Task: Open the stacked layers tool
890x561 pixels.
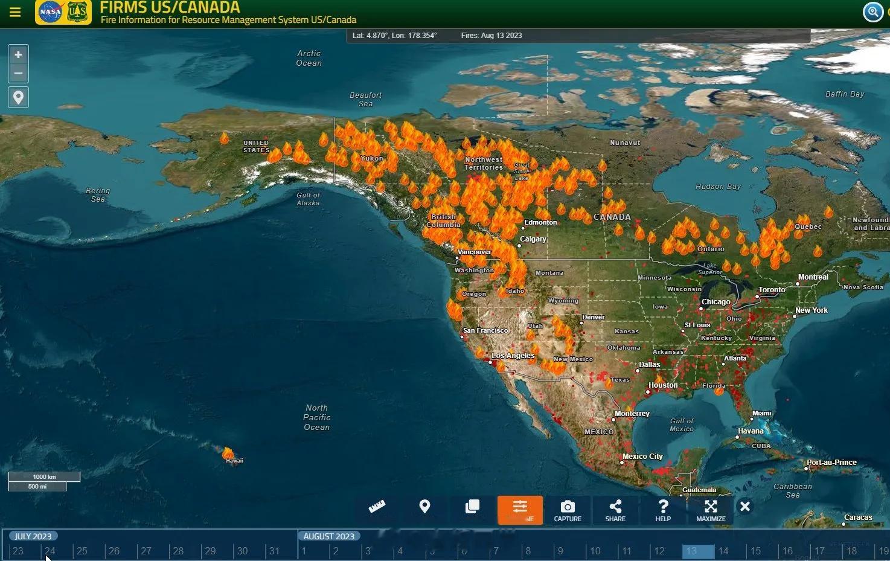Action: pyautogui.click(x=472, y=507)
